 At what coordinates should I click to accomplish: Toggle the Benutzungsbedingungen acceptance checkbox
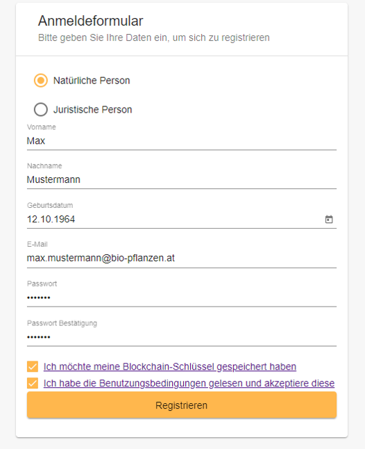click(x=33, y=383)
